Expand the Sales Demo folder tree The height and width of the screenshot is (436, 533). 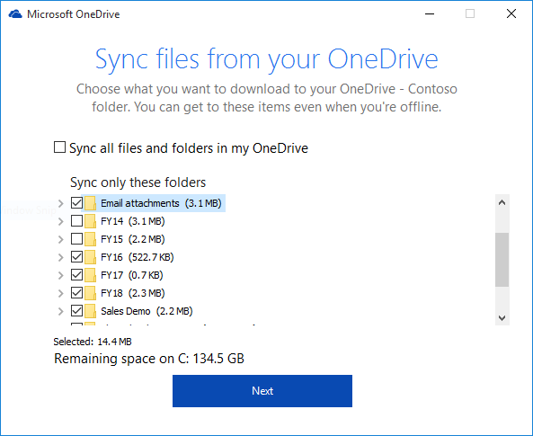pos(61,311)
